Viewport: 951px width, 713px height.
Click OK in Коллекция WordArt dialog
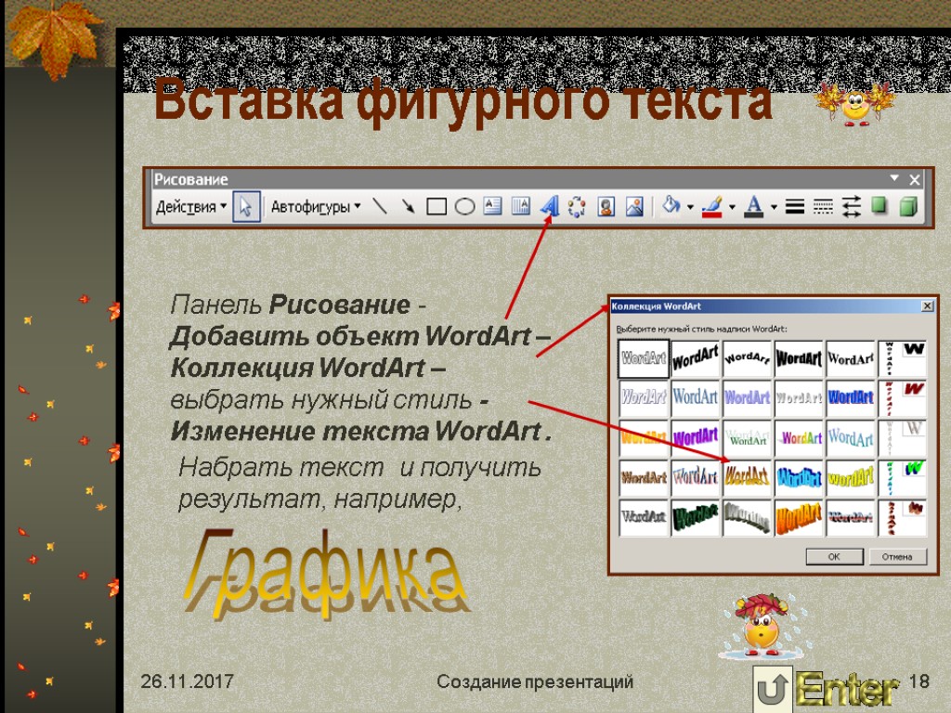pyautogui.click(x=835, y=557)
